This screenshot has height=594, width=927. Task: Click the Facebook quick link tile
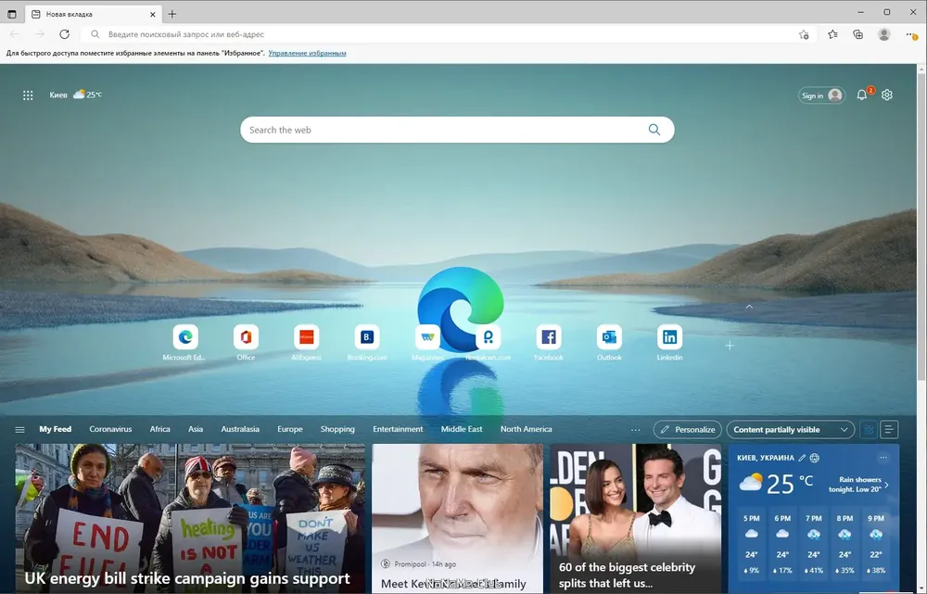549,337
